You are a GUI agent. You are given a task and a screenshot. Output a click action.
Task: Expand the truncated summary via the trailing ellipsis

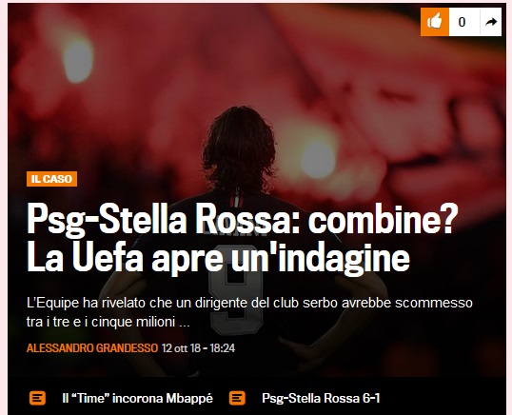(x=185, y=323)
